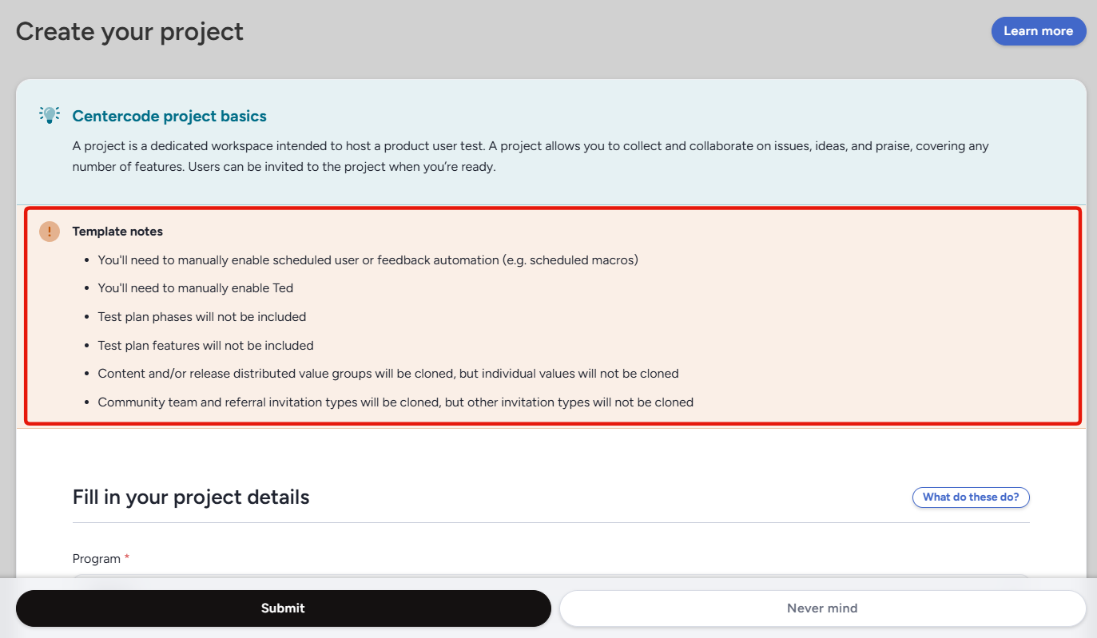Click the distributed value groups cloning note
This screenshot has width=1097, height=638.
tap(388, 374)
